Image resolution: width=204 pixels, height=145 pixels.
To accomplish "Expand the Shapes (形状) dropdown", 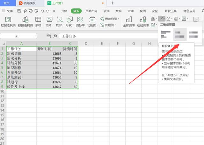I will pos(70,24).
